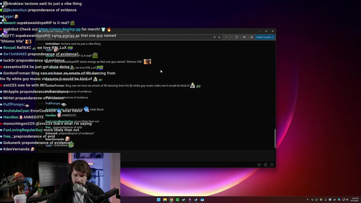Click the flag emote after "we love RiN_LuX"
This screenshot has width=361, height=203.
(100, 68)
